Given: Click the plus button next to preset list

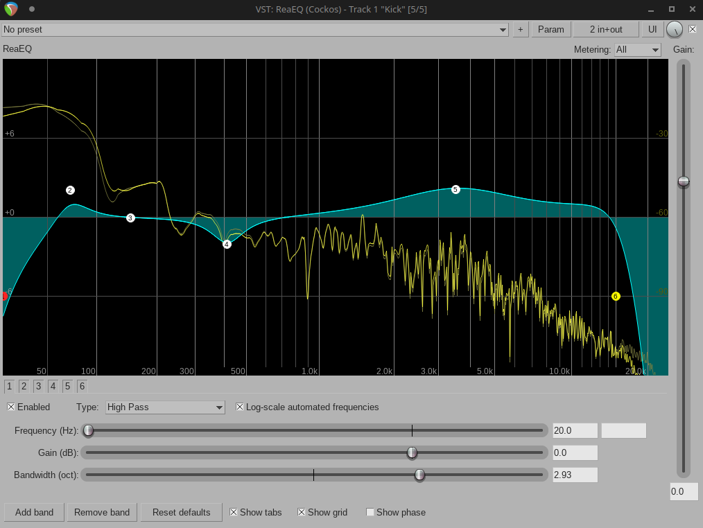Looking at the screenshot, I should point(521,30).
